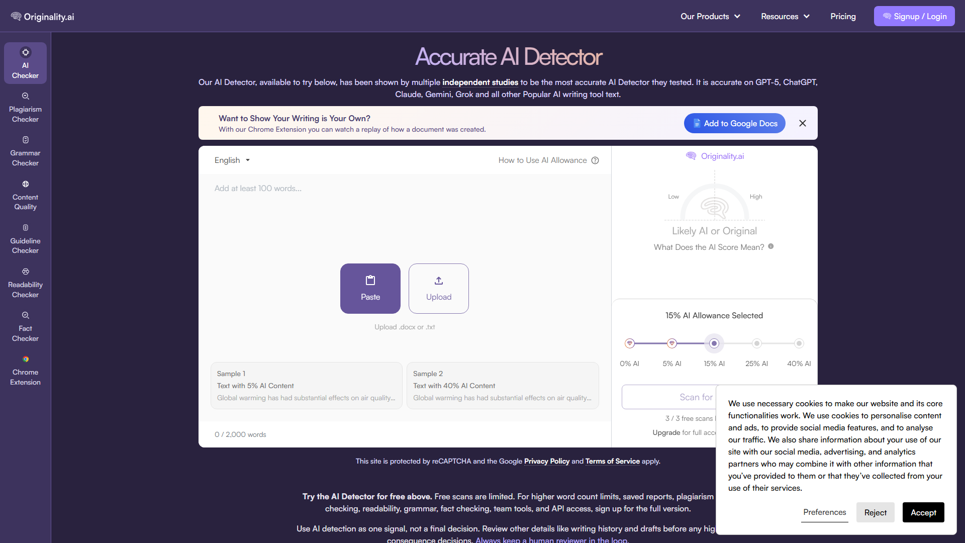Open cookie Preferences

(x=824, y=512)
